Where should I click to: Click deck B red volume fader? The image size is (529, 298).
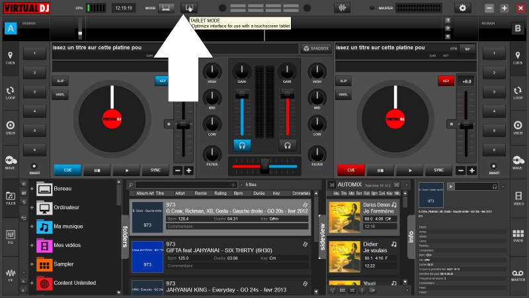coord(287,94)
